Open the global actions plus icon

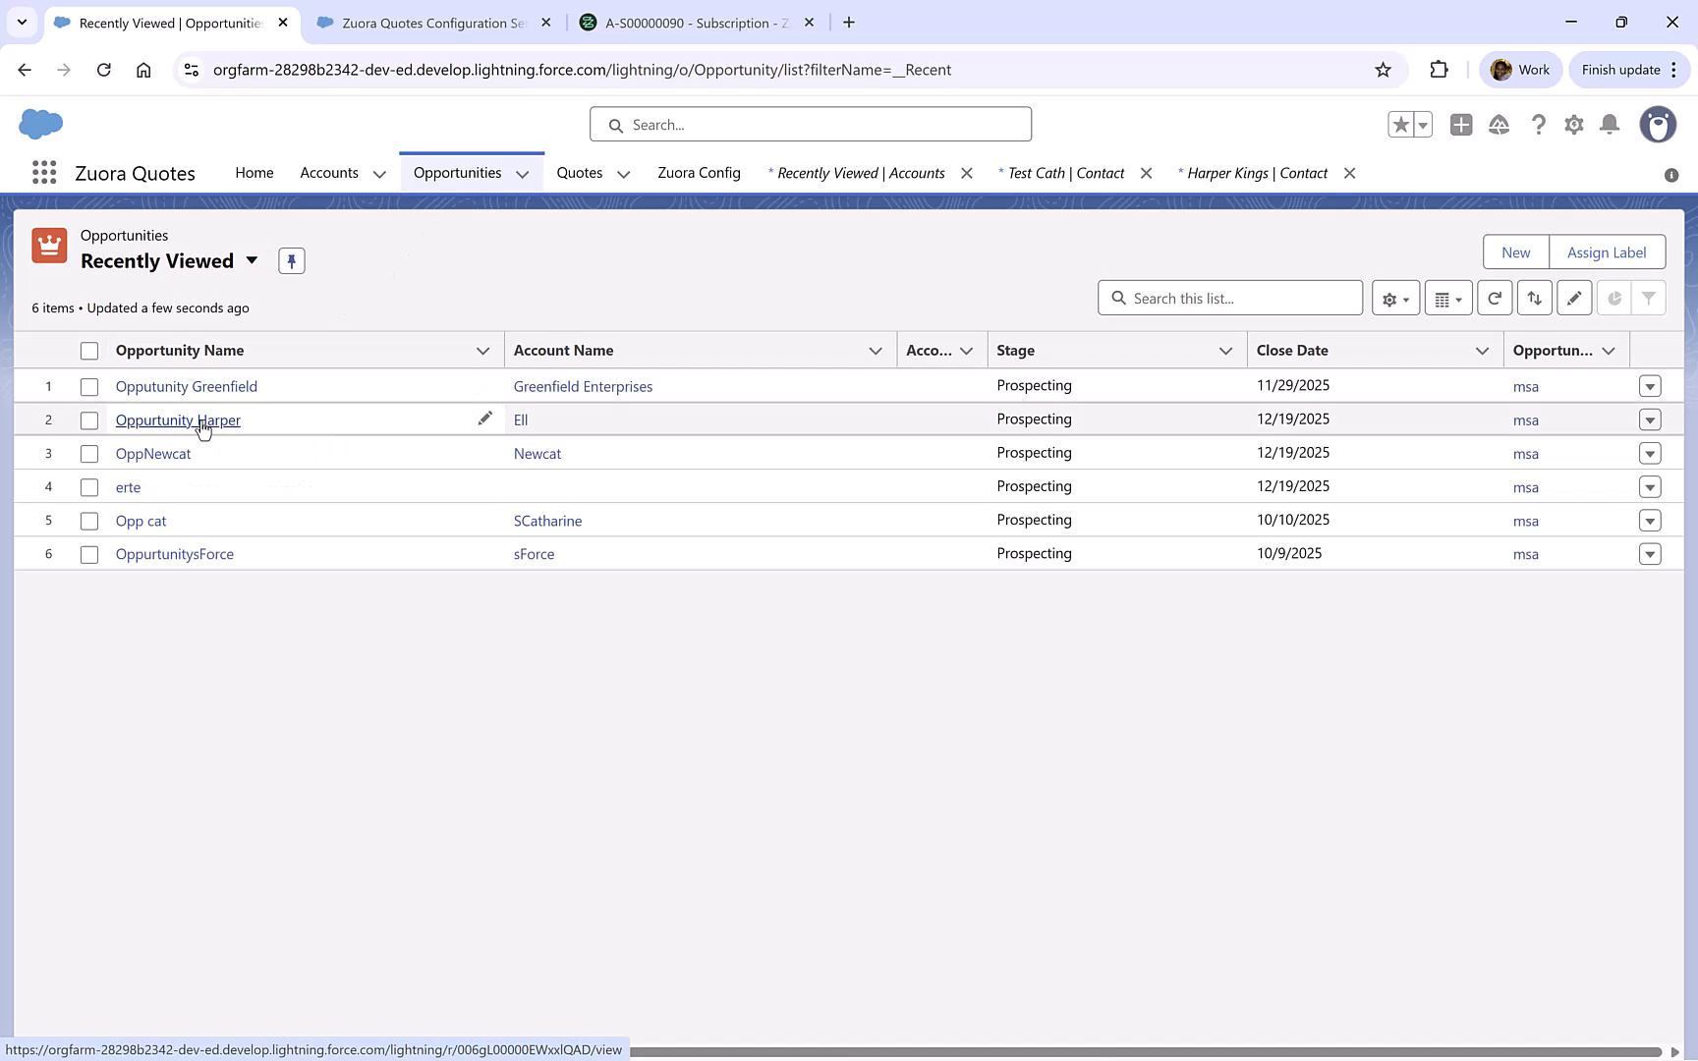(x=1461, y=125)
